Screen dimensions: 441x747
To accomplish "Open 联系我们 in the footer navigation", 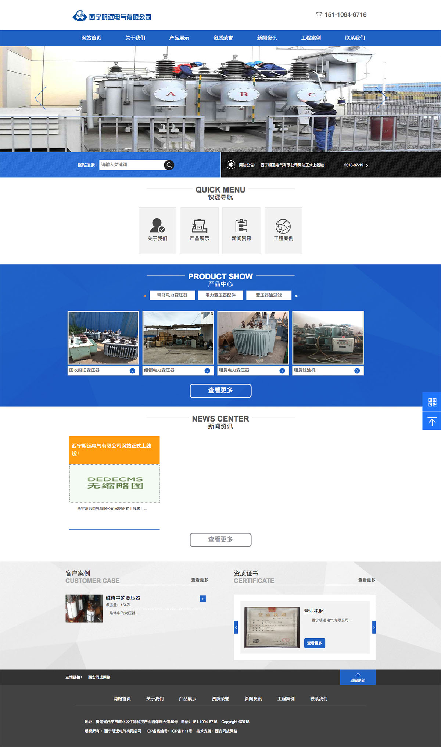I will point(319,698).
